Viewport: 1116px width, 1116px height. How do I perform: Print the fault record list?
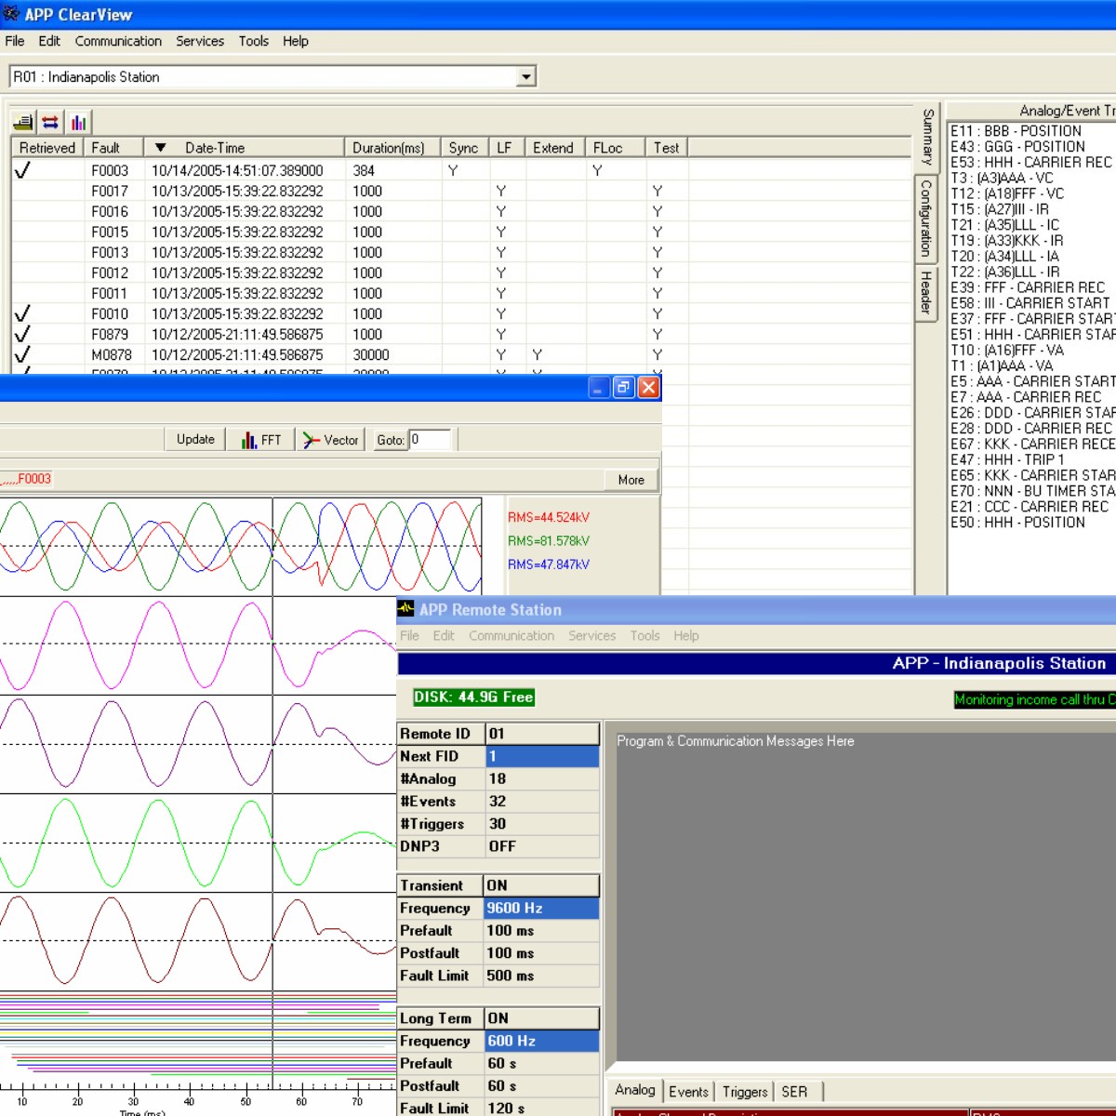(x=21, y=121)
